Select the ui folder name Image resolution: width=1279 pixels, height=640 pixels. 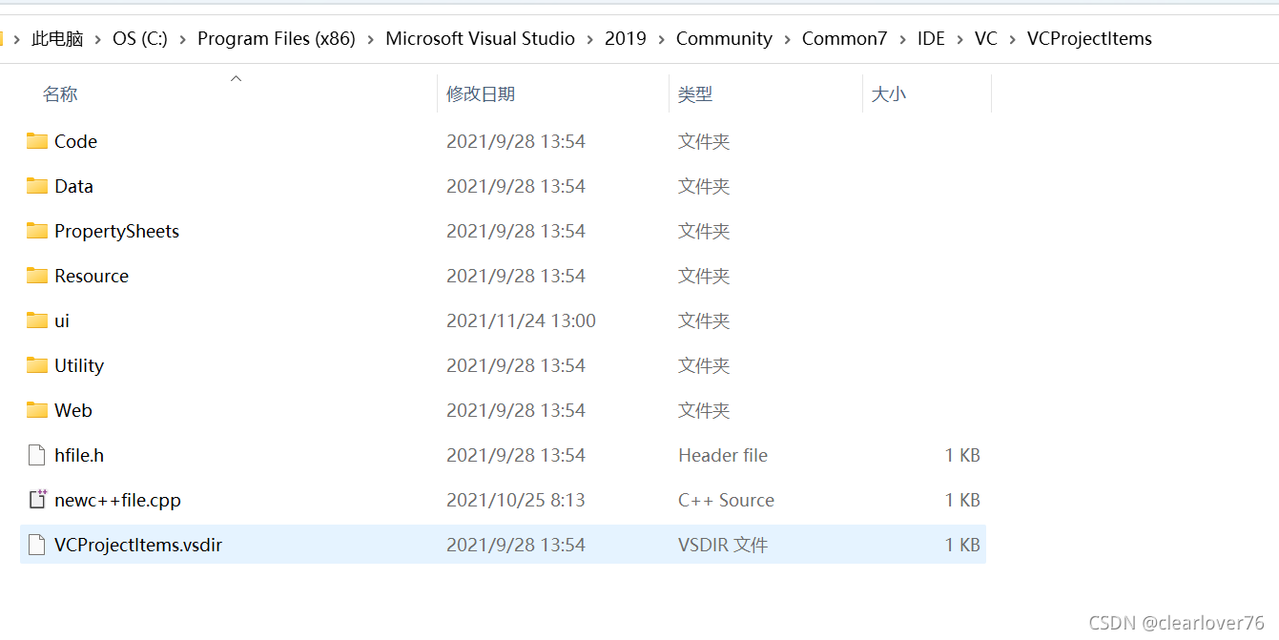pyautogui.click(x=62, y=320)
